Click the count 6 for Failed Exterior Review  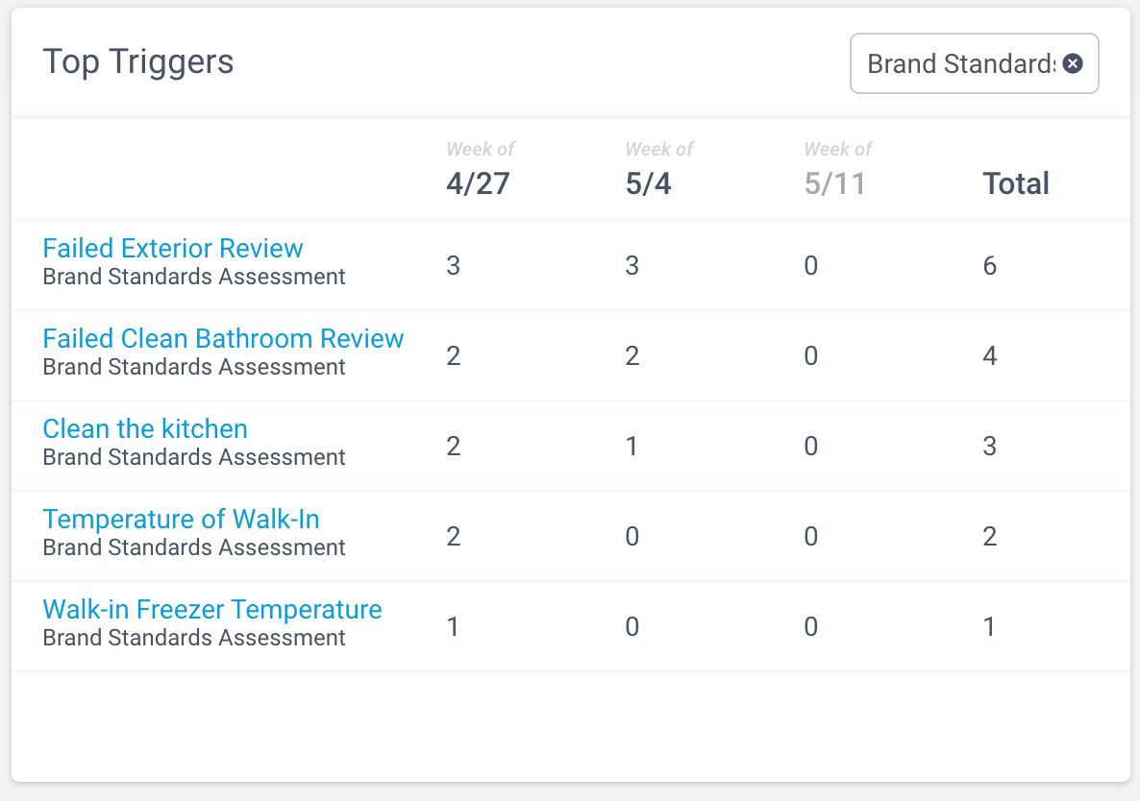[989, 265]
